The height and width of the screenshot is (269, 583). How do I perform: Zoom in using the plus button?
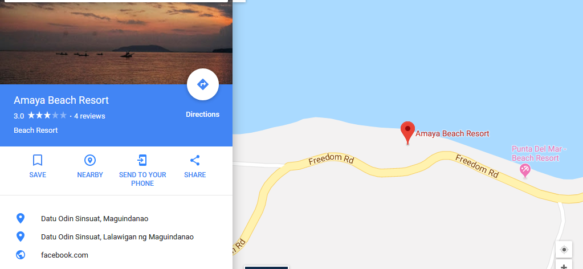pyautogui.click(x=564, y=265)
